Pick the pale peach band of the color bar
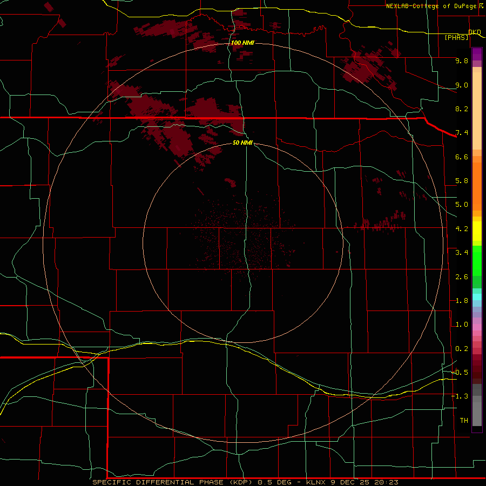The image size is (486, 486). pos(477,111)
